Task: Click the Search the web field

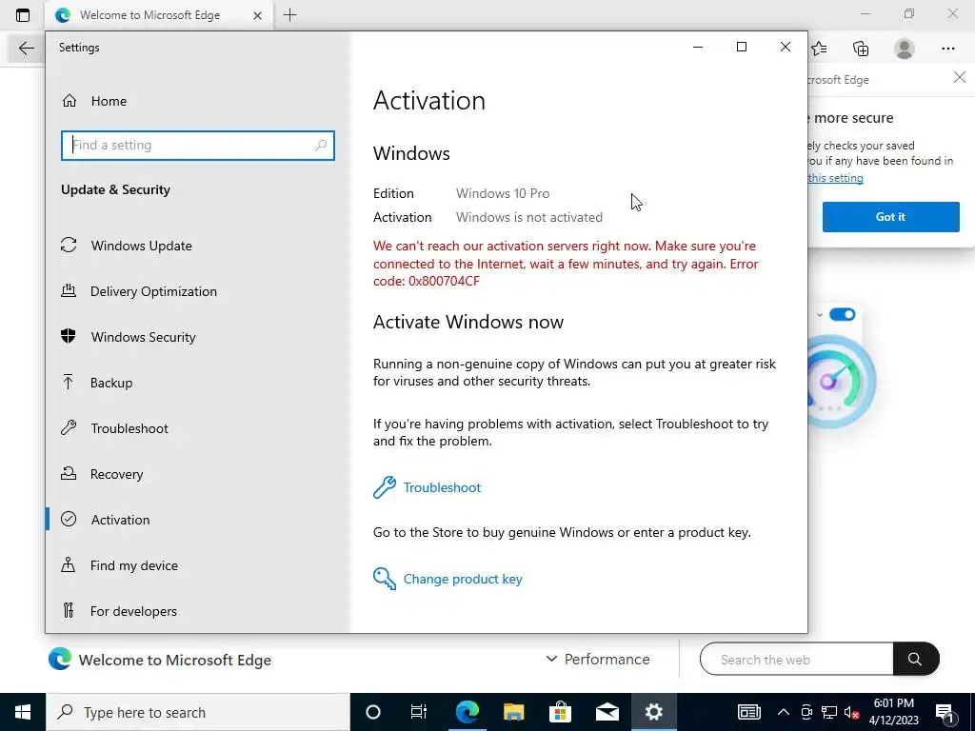Action: click(x=797, y=659)
